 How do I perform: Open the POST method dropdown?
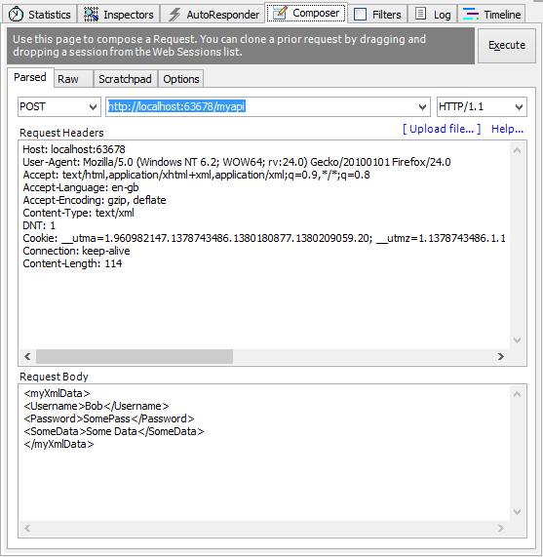coord(59,106)
